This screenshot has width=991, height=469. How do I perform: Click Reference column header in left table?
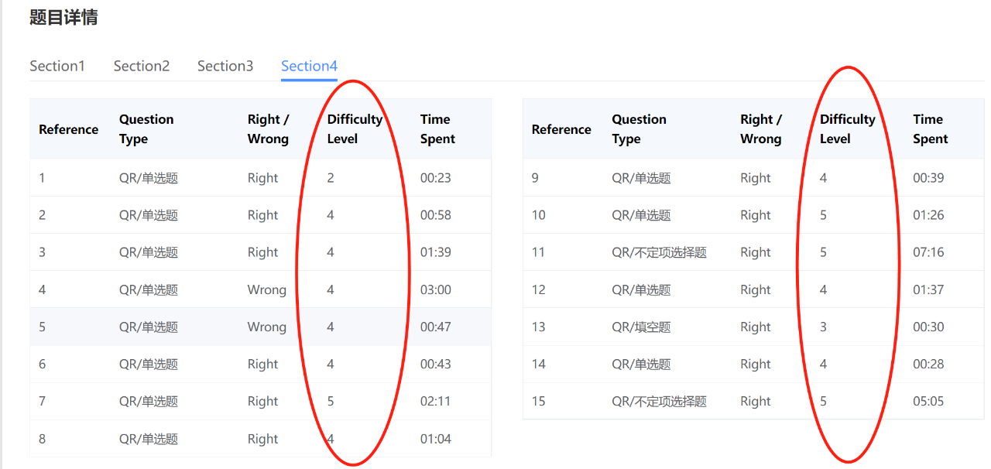tap(69, 129)
